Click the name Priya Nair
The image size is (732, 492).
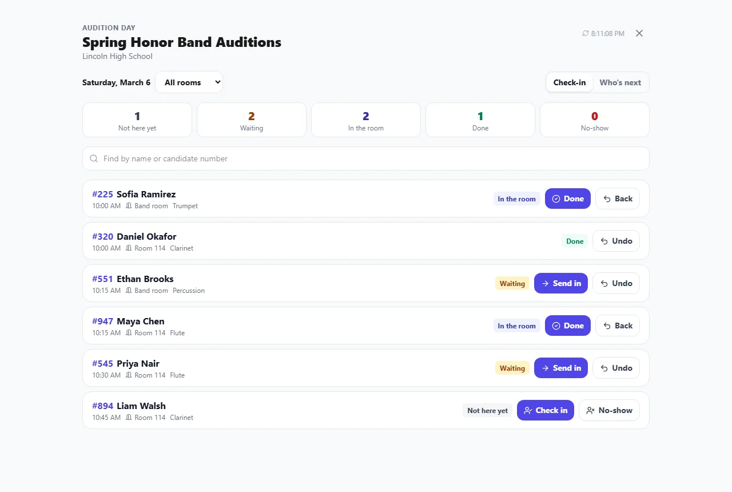click(x=138, y=364)
